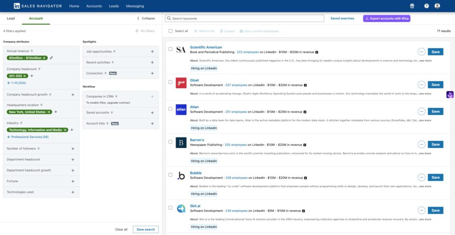Image resolution: width=455 pixels, height=235 pixels.
Task: Check the Atlan result checkbox
Action: [170, 109]
